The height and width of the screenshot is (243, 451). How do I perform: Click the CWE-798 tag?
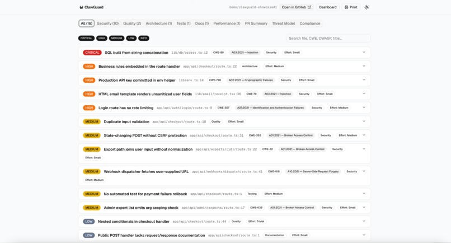pos(215,80)
